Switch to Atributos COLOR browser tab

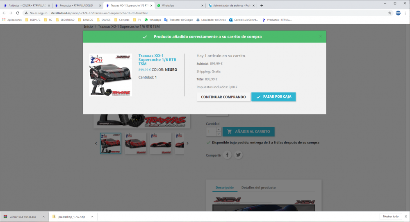click(27, 5)
